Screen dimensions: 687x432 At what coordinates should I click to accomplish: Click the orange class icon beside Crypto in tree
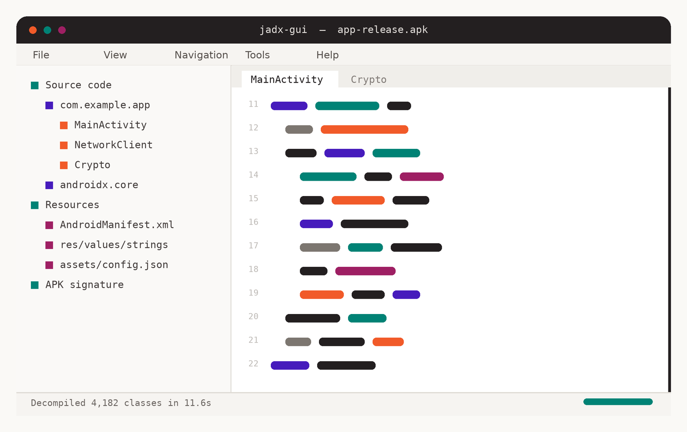click(x=64, y=165)
